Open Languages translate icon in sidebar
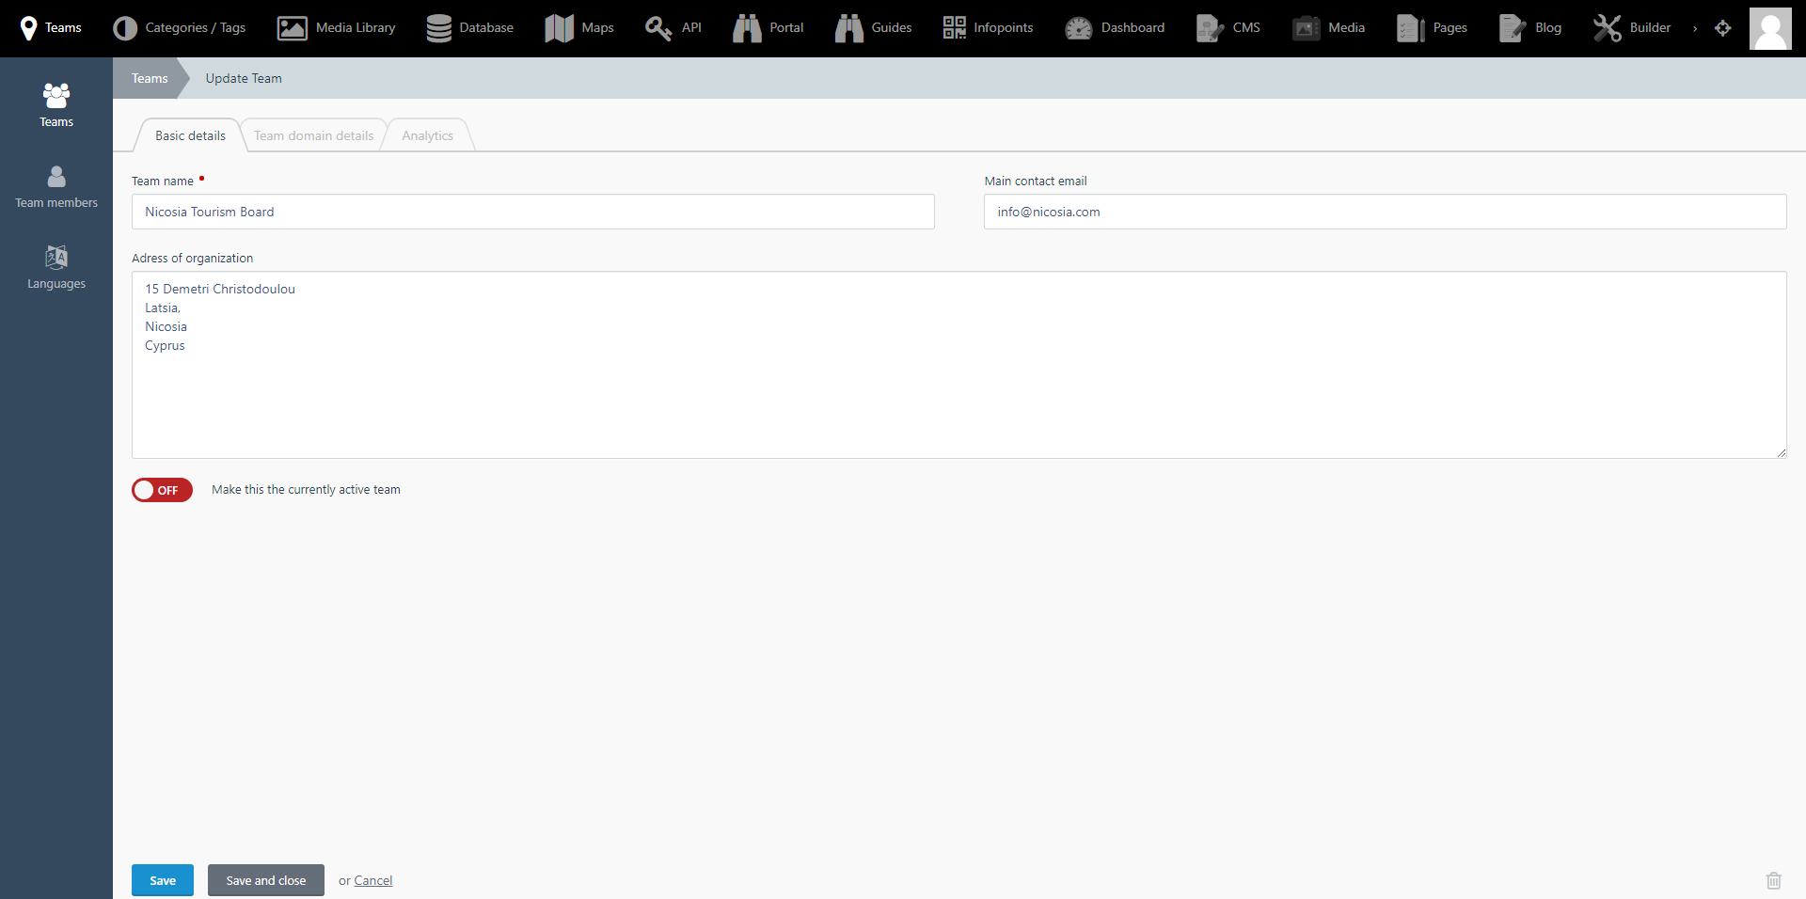This screenshot has width=1806, height=899. pos(56,257)
